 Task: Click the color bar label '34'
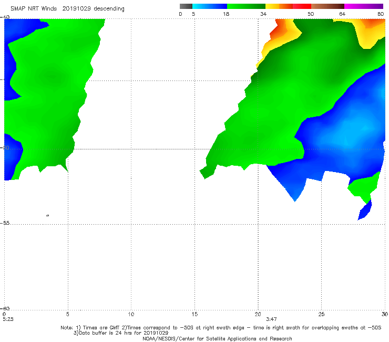263,14
